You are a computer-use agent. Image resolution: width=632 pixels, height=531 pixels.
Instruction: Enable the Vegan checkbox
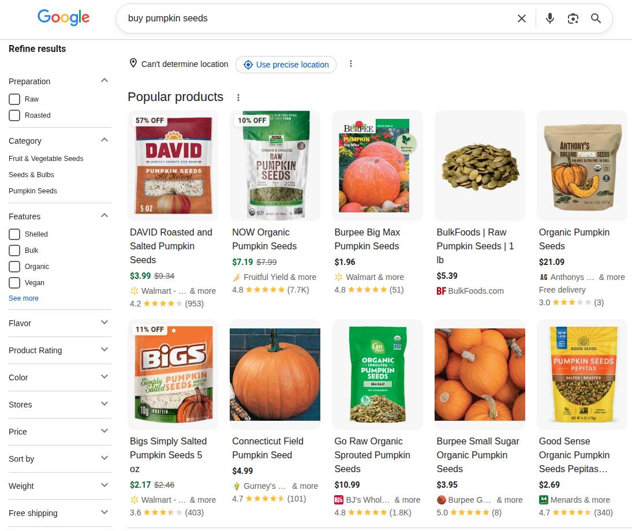click(x=14, y=282)
